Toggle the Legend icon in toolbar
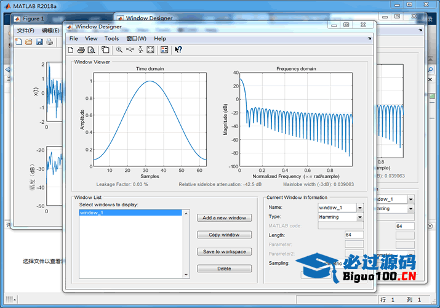The width and height of the screenshot is (440, 308). [164, 50]
